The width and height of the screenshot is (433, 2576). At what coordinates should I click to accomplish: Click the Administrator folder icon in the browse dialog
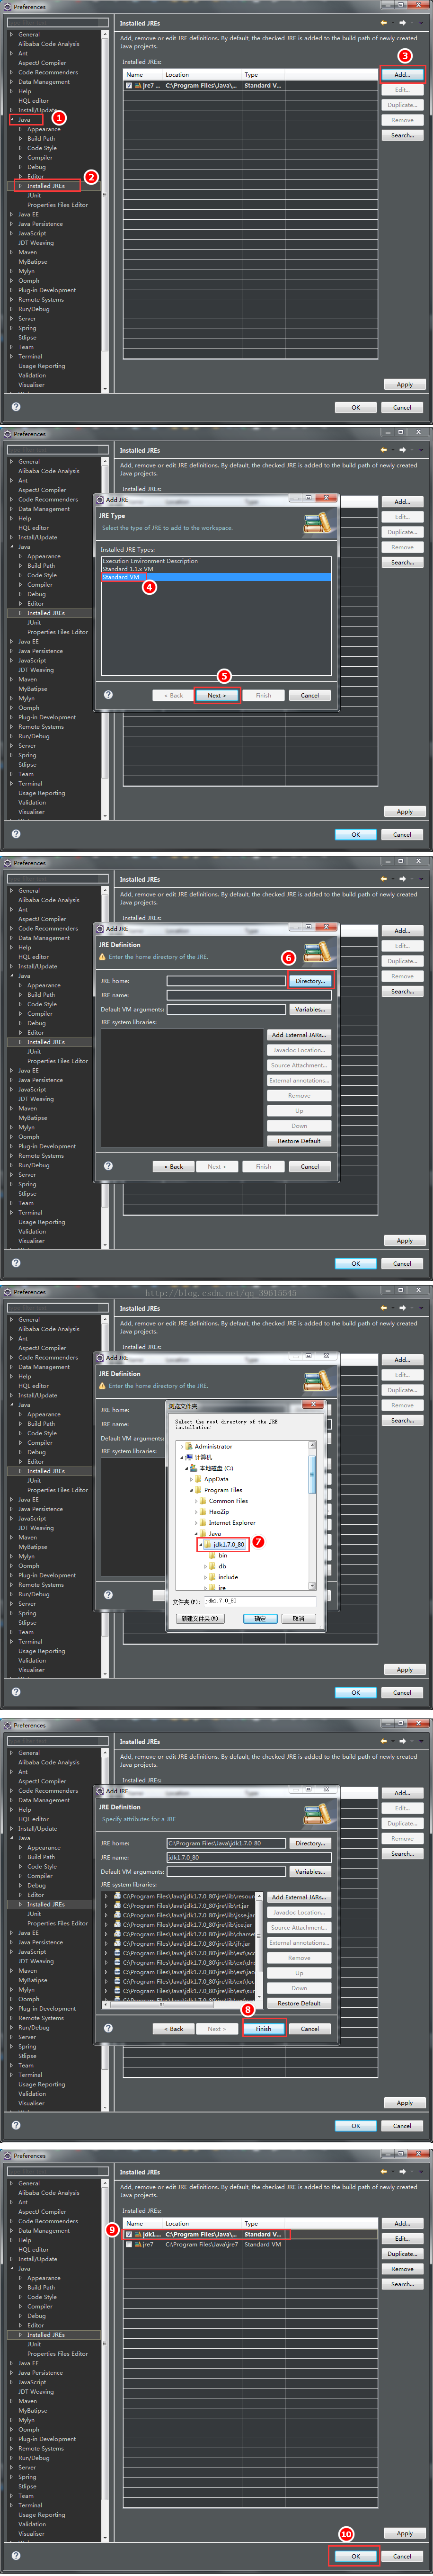point(188,1446)
